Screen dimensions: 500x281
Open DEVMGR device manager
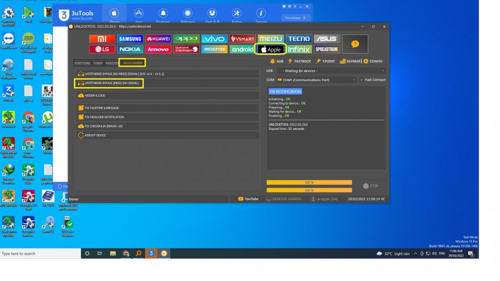350,61
